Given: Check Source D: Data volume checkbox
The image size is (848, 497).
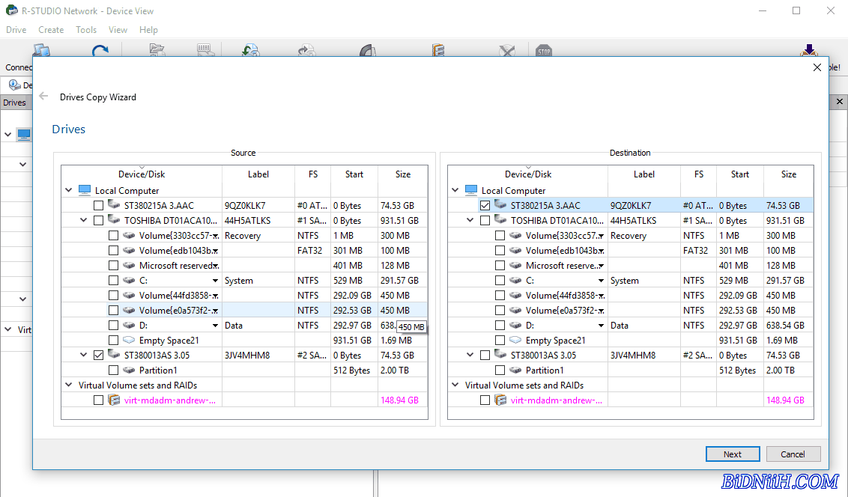Looking at the screenshot, I should 114,325.
